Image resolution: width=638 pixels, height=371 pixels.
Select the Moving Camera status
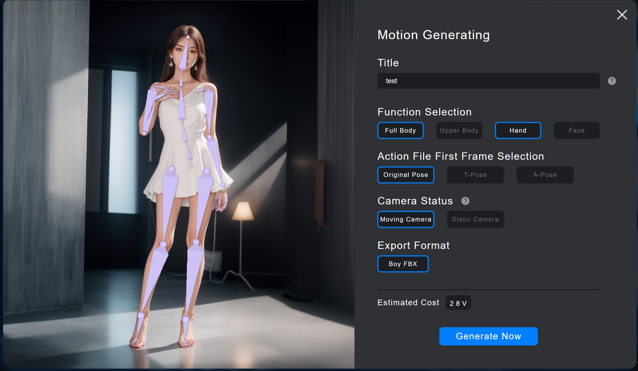[406, 219]
